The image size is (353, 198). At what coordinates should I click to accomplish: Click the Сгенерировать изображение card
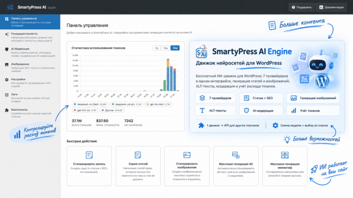click(x=187, y=166)
